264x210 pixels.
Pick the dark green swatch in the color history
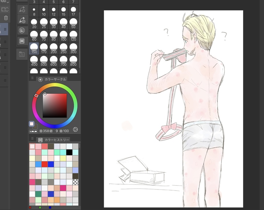click(x=38, y=194)
